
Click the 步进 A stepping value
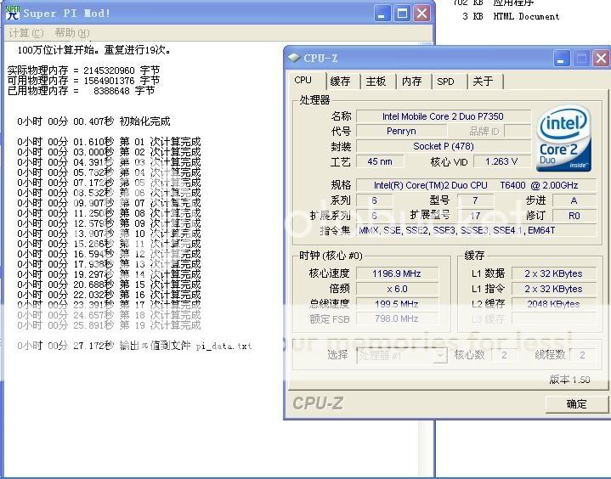[574, 200]
